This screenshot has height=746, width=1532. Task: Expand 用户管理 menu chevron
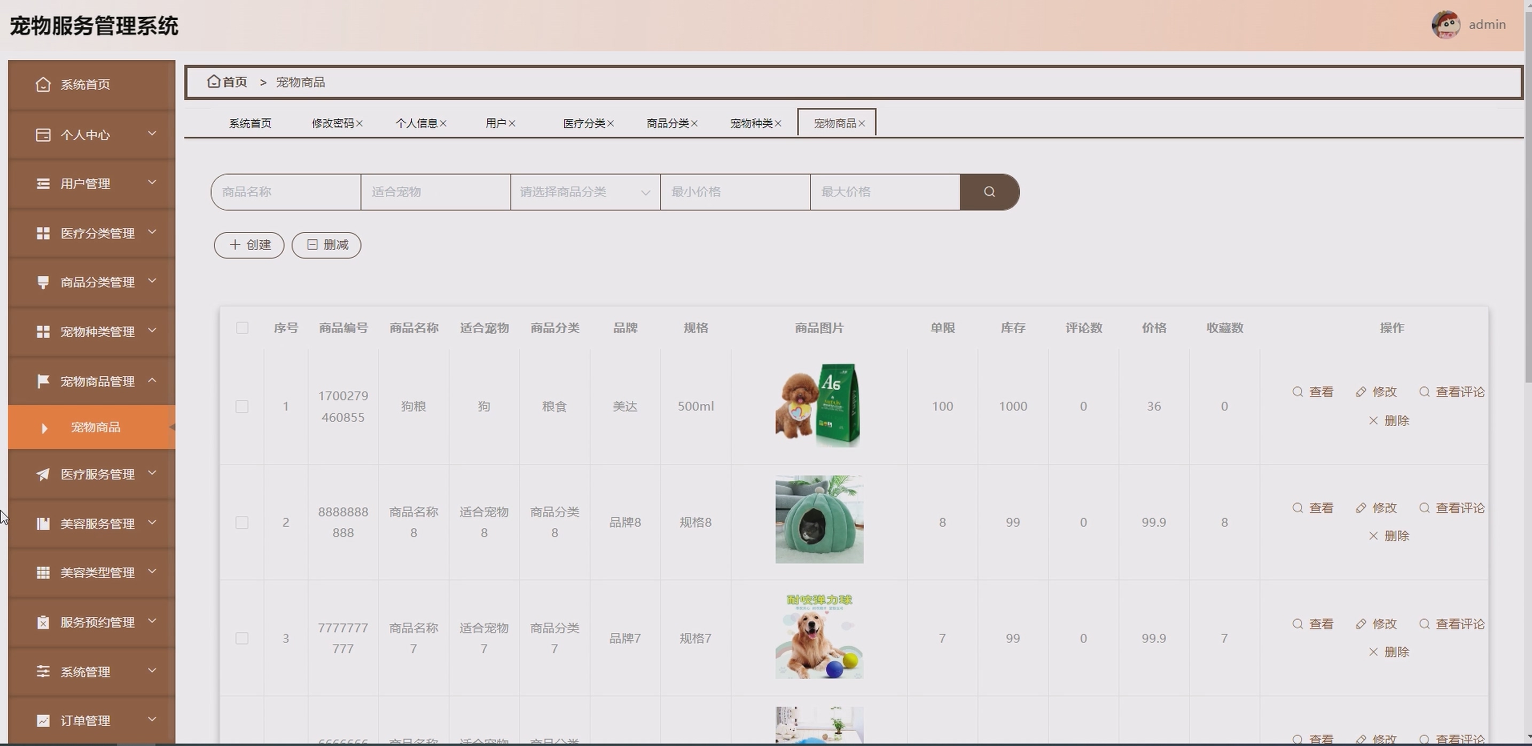tap(152, 182)
